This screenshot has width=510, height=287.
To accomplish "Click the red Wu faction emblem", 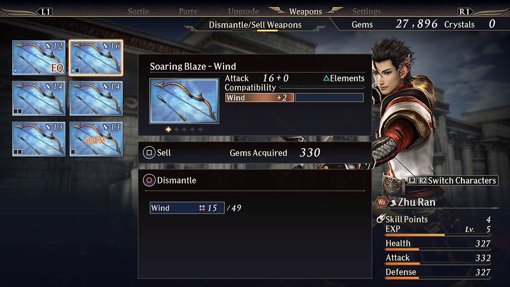I will point(382,202).
